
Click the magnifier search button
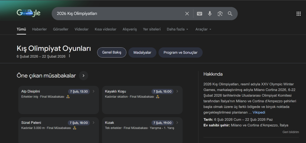pos(230,14)
